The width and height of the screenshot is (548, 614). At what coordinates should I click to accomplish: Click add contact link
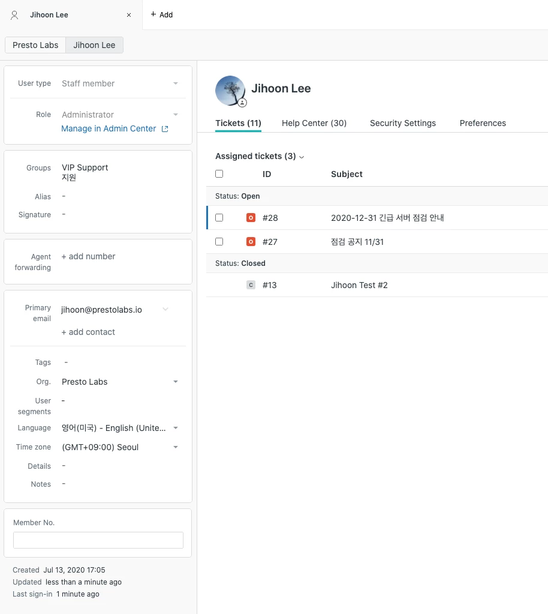click(88, 332)
